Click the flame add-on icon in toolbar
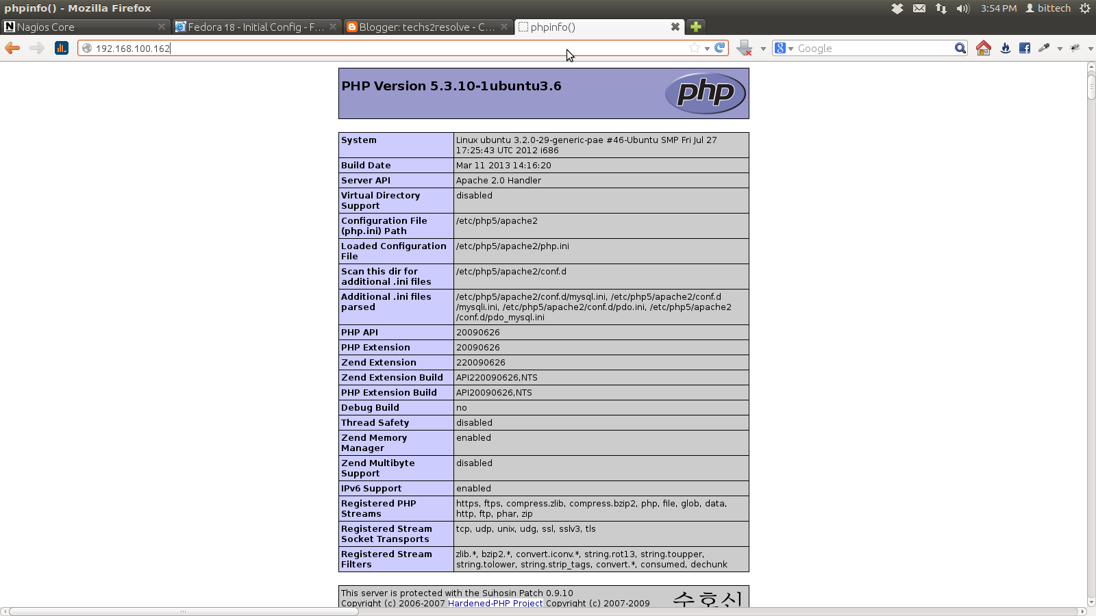 point(1006,48)
